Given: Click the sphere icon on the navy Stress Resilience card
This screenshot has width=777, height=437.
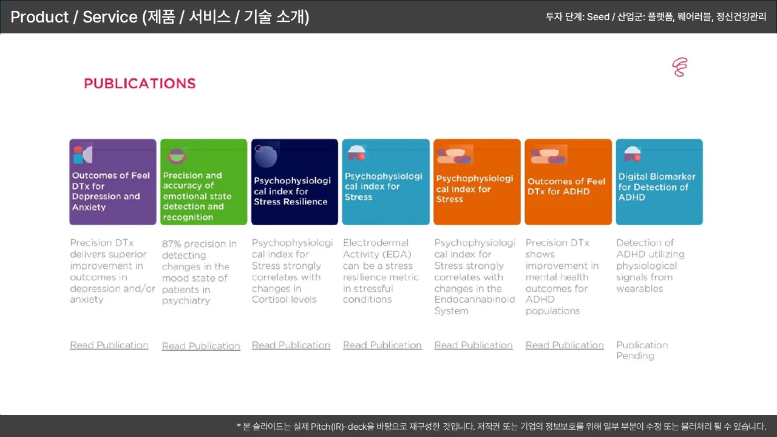Looking at the screenshot, I should (266, 157).
